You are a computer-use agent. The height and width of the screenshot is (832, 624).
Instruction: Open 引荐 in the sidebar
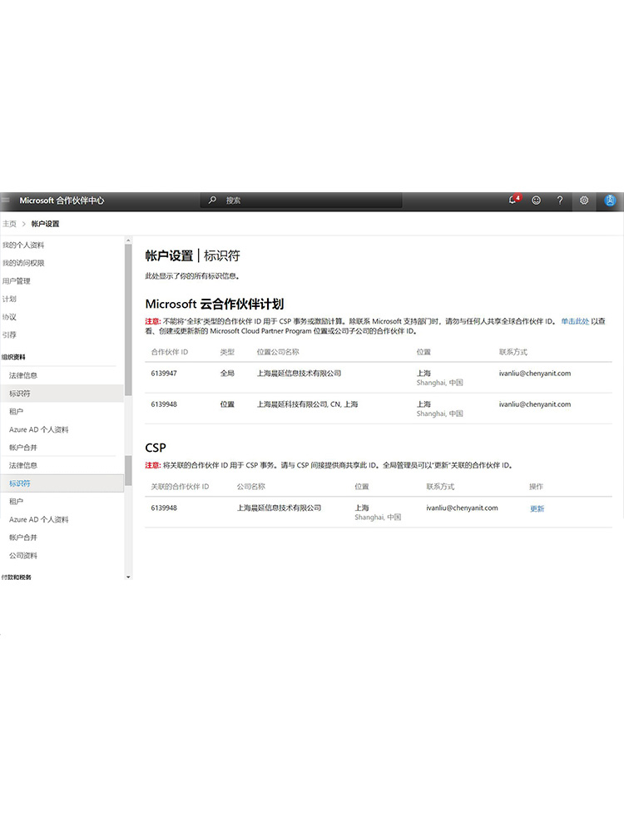coord(9,335)
